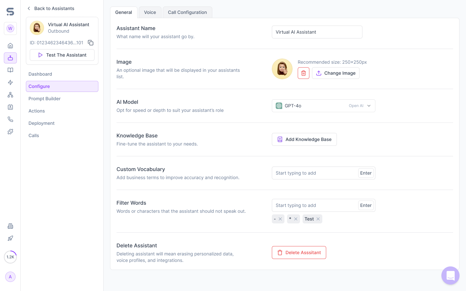Click the rocket icon in lower sidebar
Screen dimensions: 466x291
[10, 238]
